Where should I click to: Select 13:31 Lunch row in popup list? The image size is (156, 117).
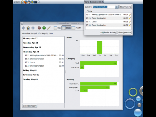tap(108, 22)
